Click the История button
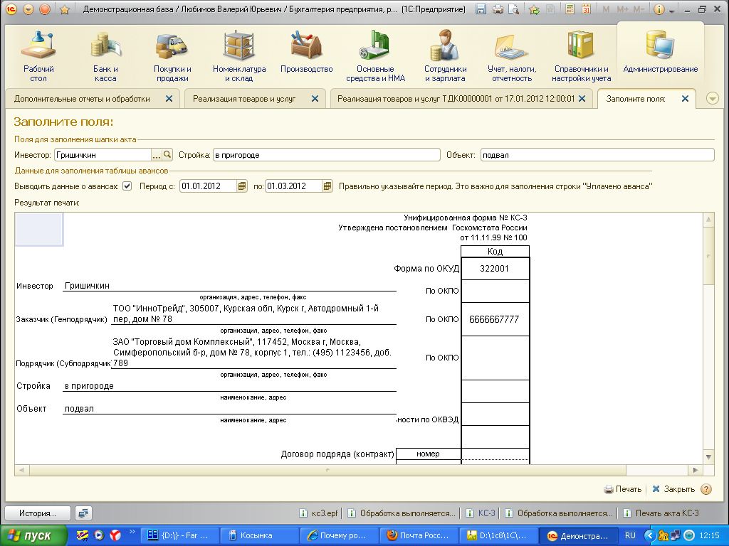The image size is (729, 546). pos(37,513)
